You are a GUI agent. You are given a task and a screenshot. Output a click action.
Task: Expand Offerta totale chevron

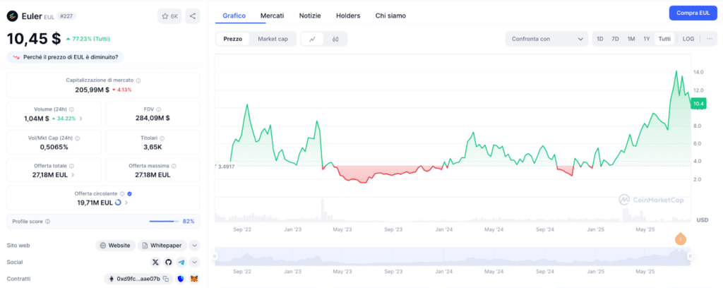tap(73, 174)
